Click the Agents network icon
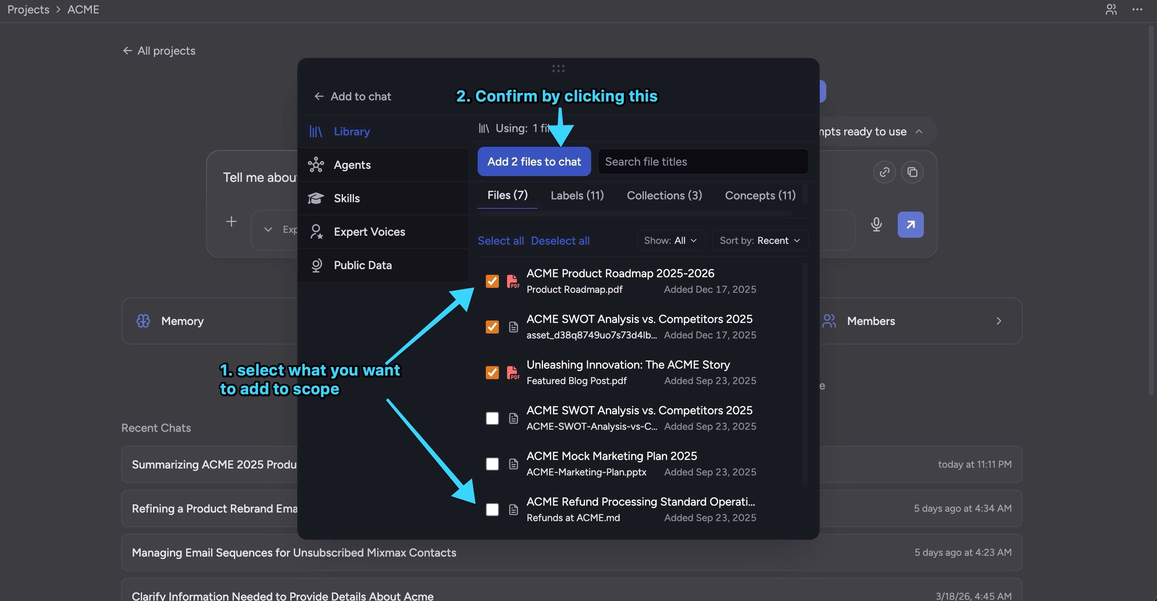 [x=316, y=165]
